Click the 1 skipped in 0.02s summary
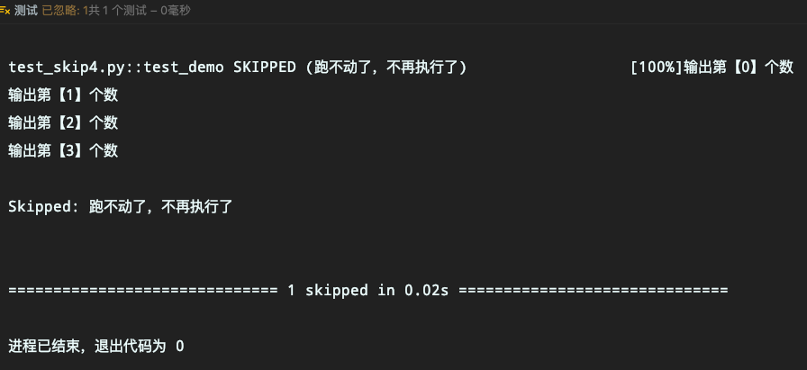Image resolution: width=807 pixels, height=370 pixels. click(368, 290)
